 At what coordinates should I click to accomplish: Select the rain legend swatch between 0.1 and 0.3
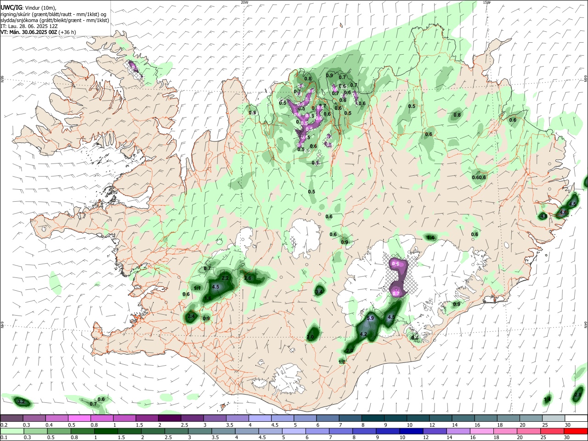(11, 431)
